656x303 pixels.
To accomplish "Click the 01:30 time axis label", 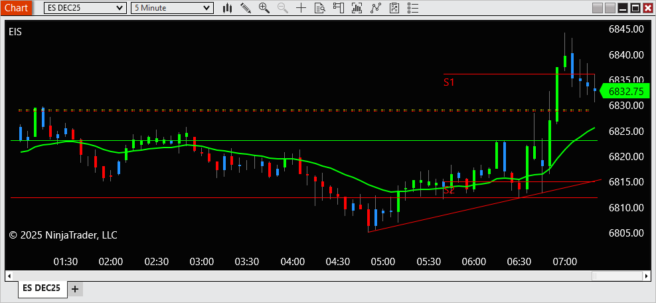I will [66, 262].
